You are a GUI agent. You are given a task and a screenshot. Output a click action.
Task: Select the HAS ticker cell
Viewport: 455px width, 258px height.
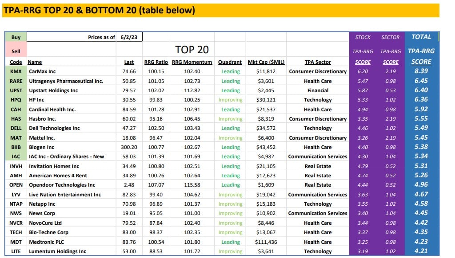click(x=16, y=119)
